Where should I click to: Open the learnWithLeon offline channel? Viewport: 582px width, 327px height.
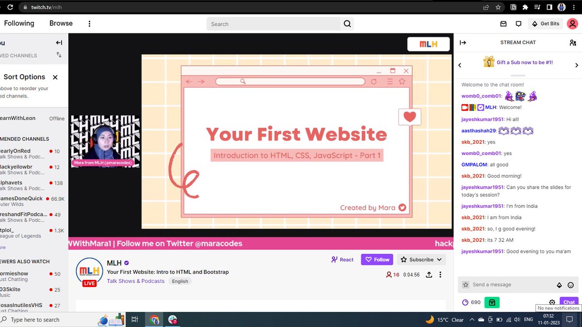point(33,119)
